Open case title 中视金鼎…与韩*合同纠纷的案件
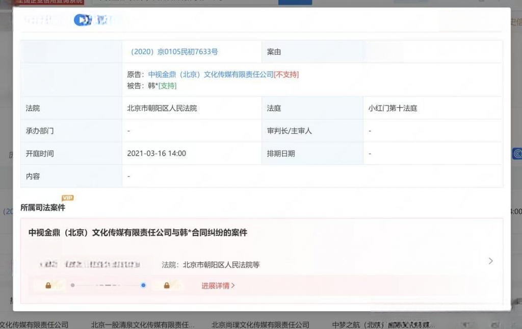This screenshot has height=329, width=522. click(138, 233)
